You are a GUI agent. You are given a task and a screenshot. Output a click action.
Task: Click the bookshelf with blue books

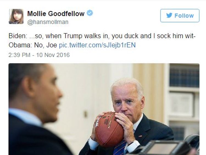(184, 76)
